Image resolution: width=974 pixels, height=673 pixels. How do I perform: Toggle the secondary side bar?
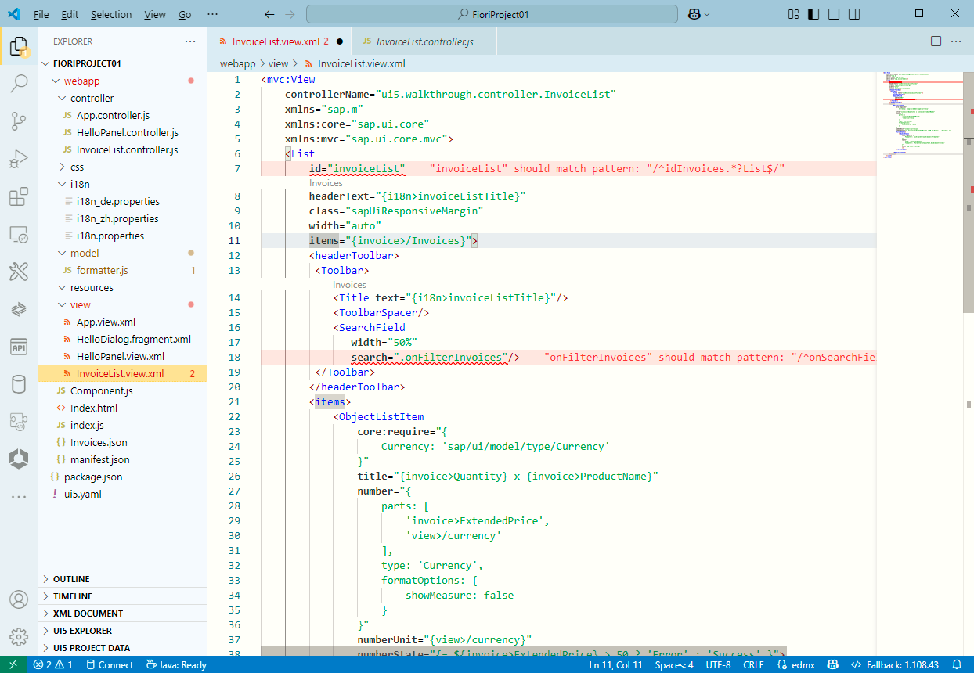[x=855, y=14]
